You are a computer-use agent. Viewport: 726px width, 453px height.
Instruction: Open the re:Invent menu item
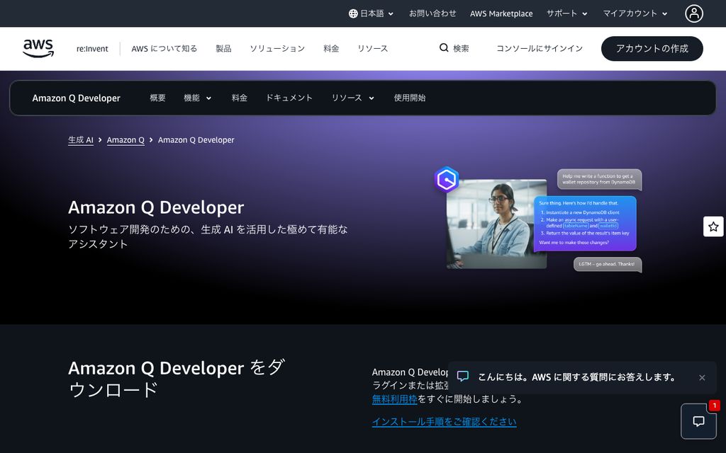(x=92, y=49)
